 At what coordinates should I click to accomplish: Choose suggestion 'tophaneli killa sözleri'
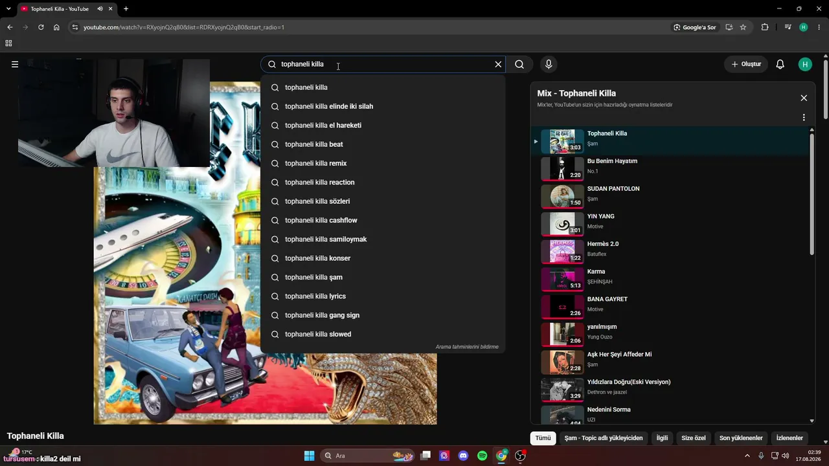383,201
